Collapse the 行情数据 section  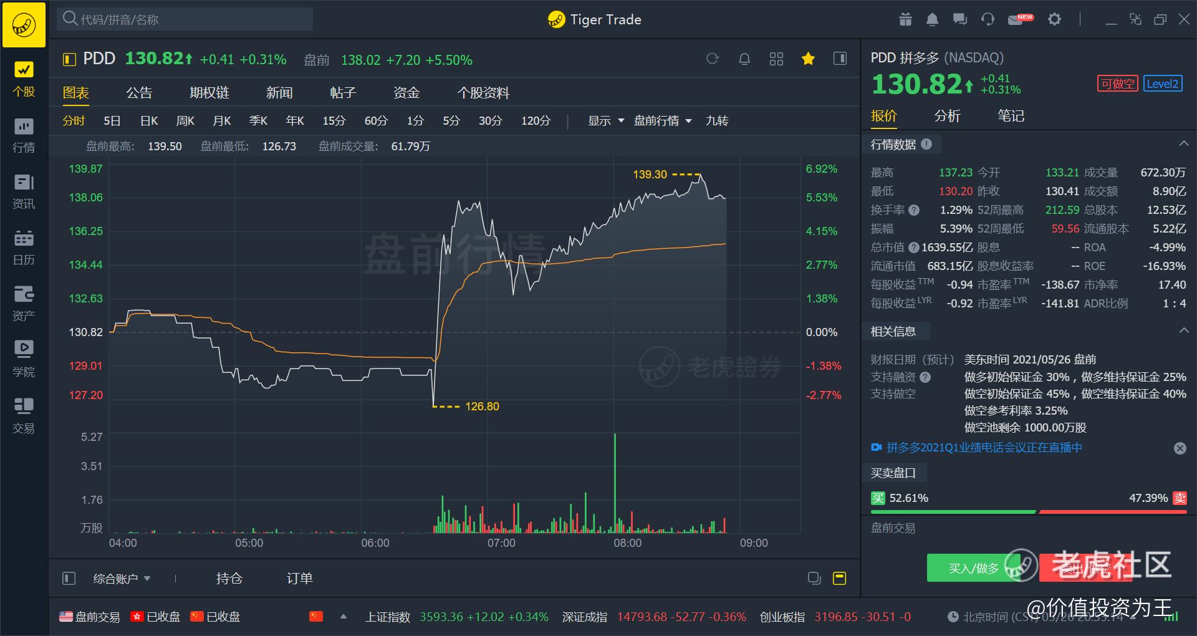[x=1183, y=144]
